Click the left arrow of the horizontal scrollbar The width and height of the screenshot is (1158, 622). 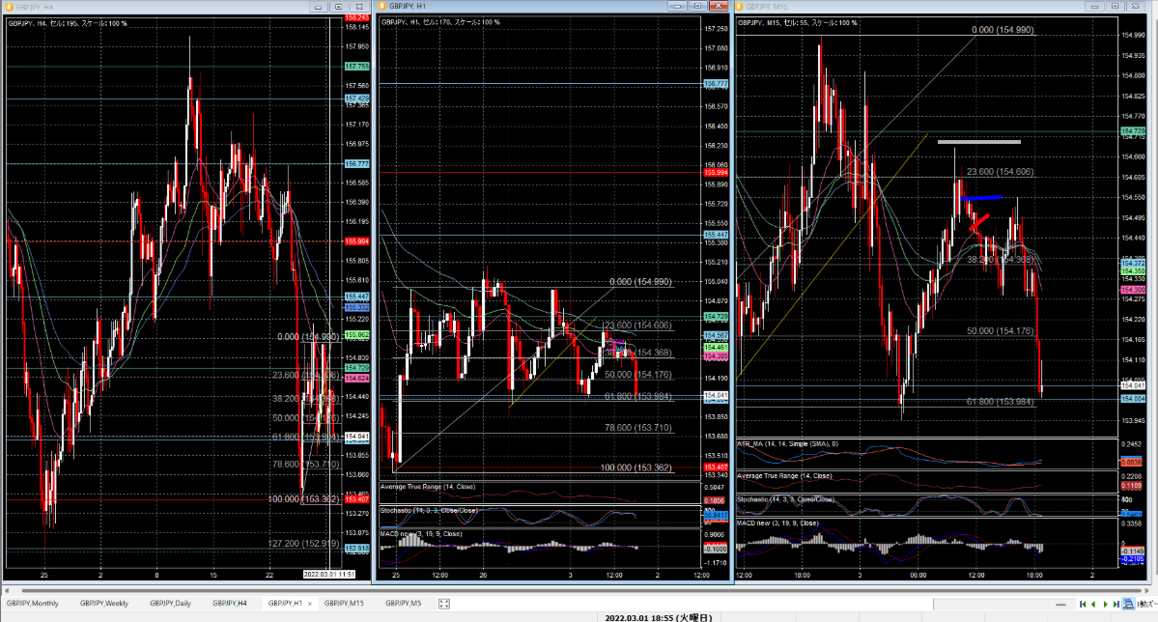[7, 590]
